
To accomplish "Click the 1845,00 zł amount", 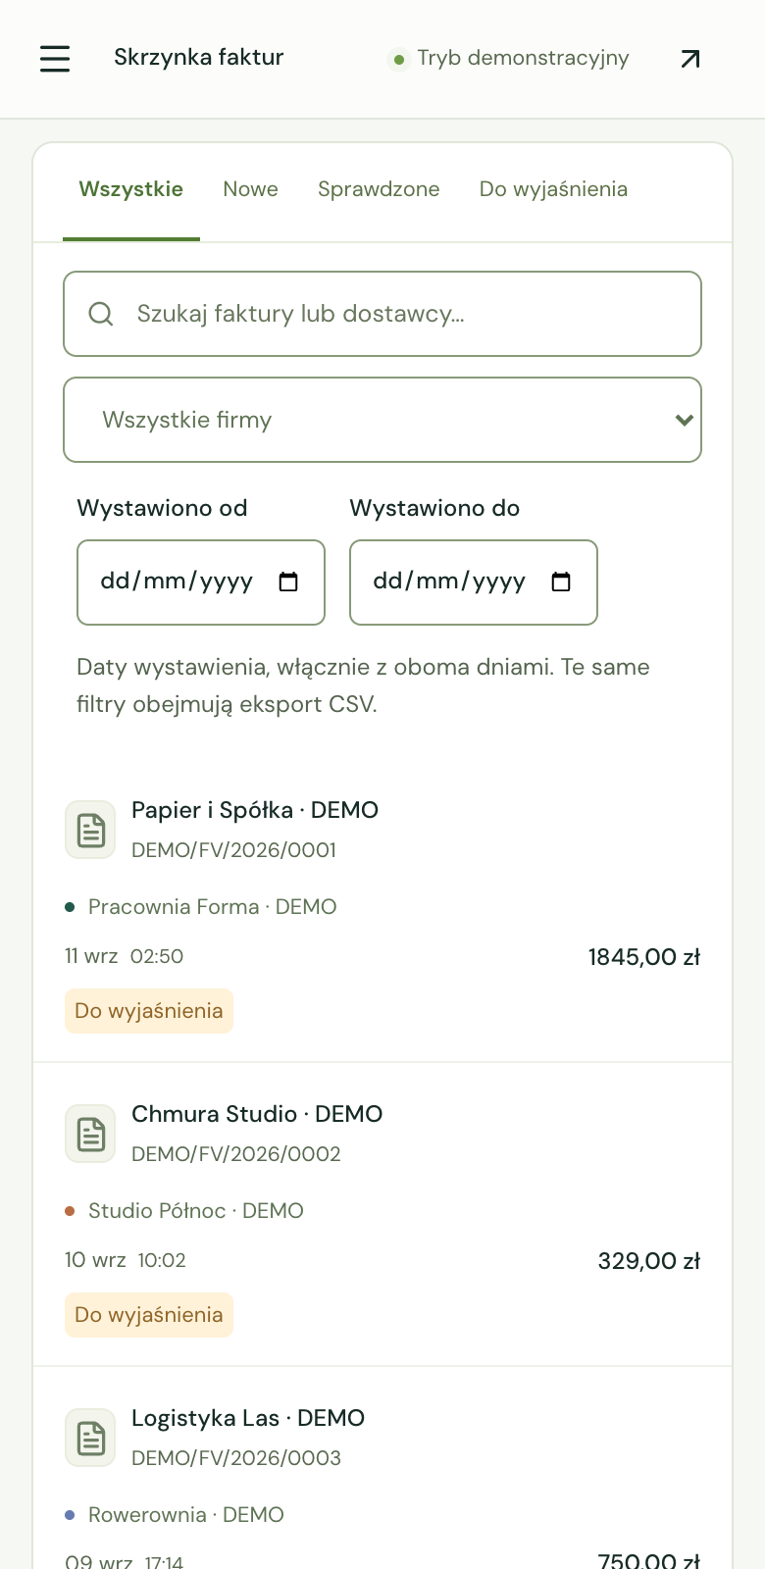I will 644,957.
